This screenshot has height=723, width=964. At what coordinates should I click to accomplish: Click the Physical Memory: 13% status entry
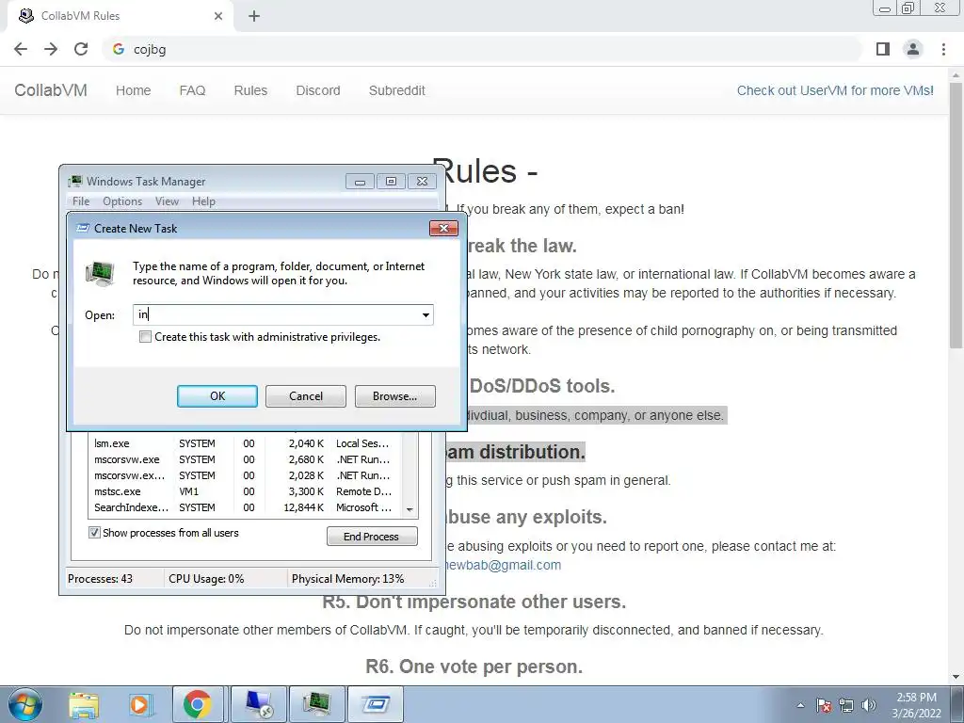[x=348, y=579]
